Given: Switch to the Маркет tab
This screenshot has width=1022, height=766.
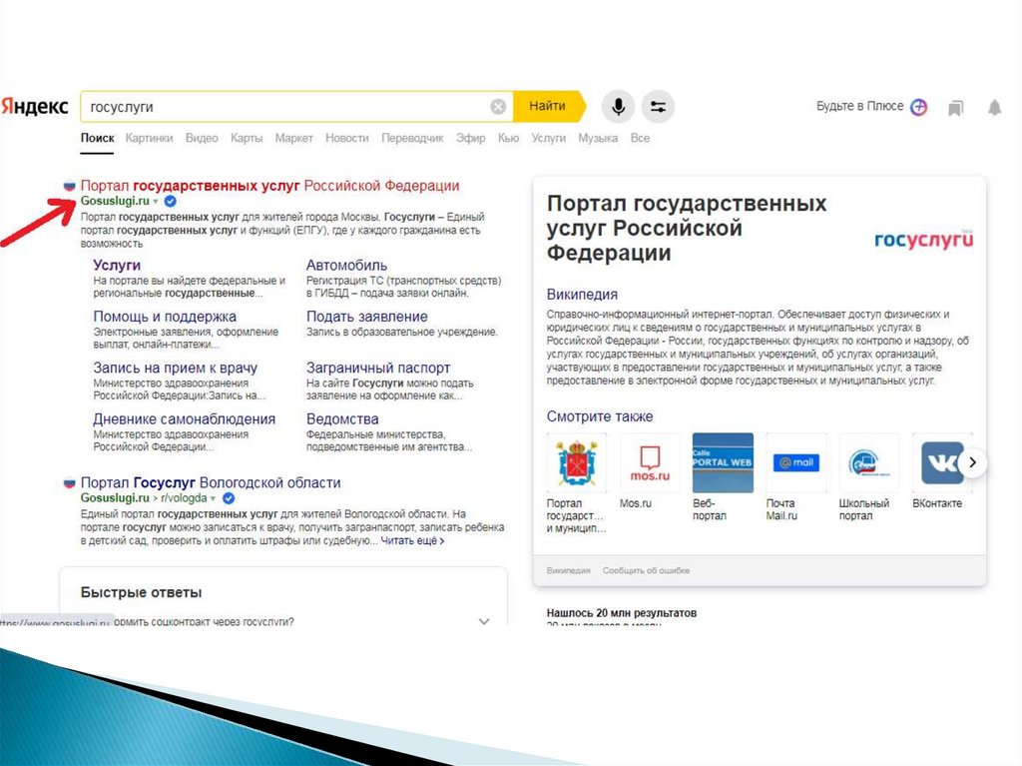Looking at the screenshot, I should click(294, 139).
